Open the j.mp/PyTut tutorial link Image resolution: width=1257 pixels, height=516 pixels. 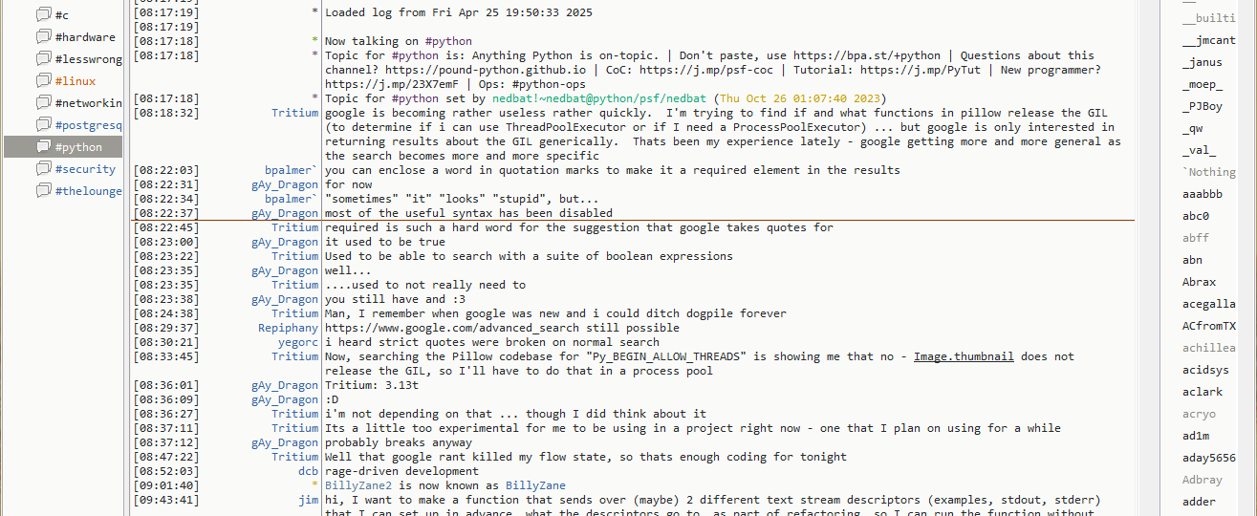coord(920,70)
